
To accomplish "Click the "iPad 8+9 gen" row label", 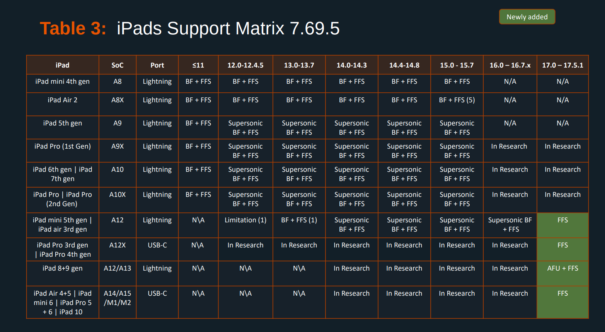I will [62, 268].
